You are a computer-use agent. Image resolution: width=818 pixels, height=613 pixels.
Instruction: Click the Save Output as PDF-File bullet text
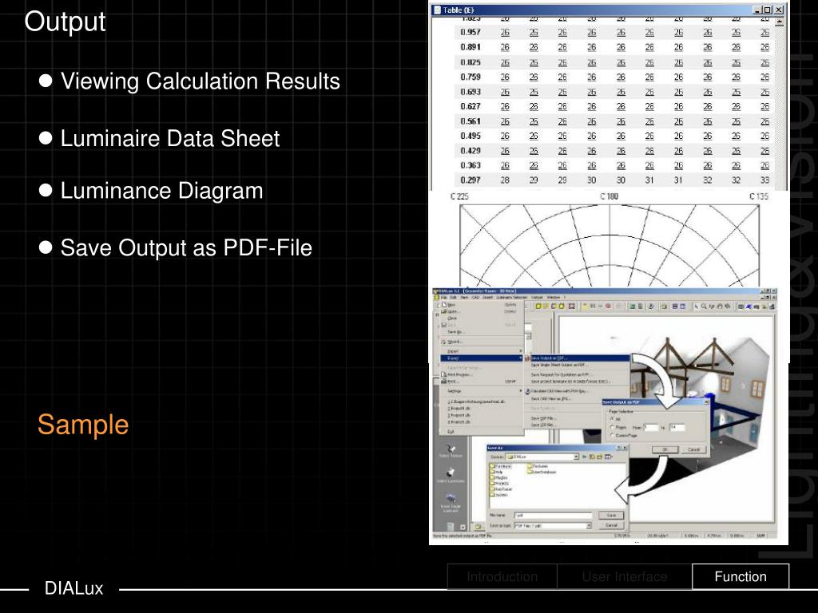coord(186,247)
